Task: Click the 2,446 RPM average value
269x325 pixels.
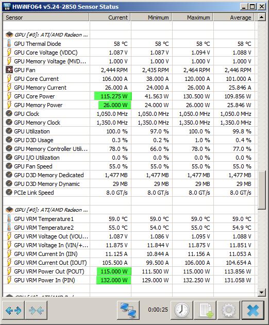Action: tap(238, 70)
